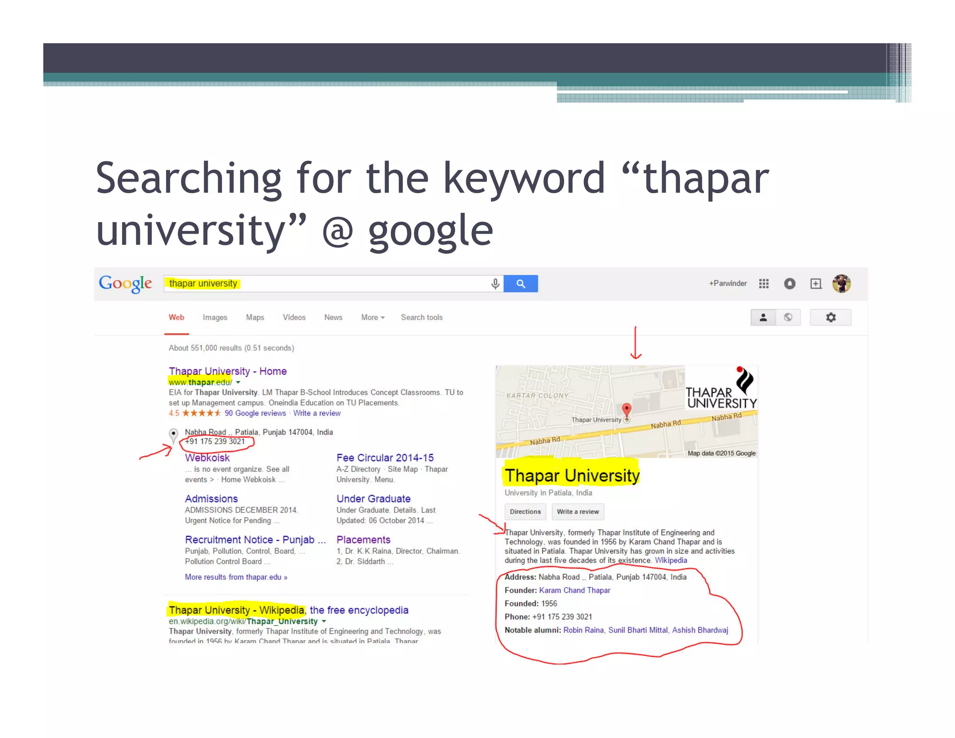Click the Directions button
Image resolution: width=955 pixels, height=738 pixels.
coord(525,512)
